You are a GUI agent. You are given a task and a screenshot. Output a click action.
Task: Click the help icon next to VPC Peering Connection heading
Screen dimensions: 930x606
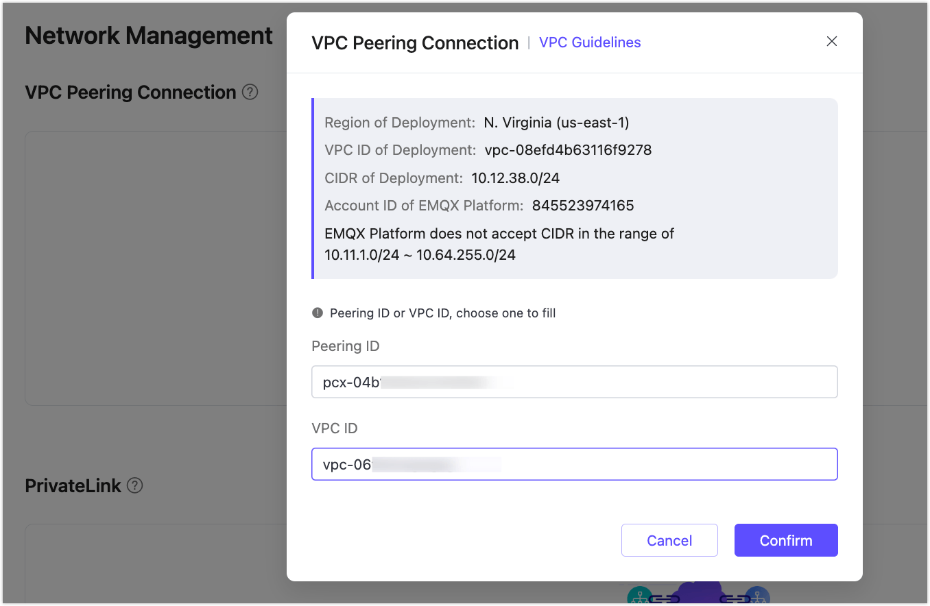(250, 93)
